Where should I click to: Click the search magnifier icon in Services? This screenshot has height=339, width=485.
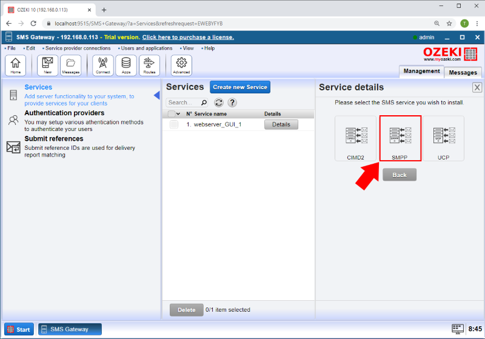204,102
